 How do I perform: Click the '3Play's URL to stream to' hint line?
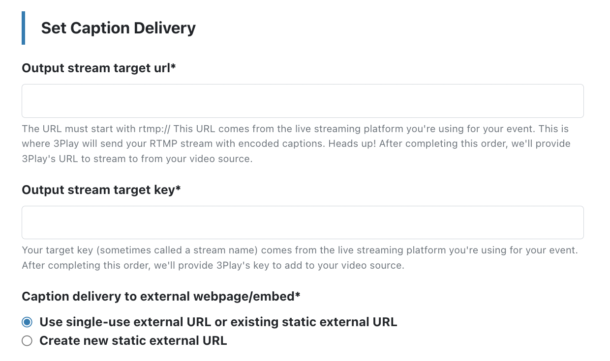click(137, 160)
